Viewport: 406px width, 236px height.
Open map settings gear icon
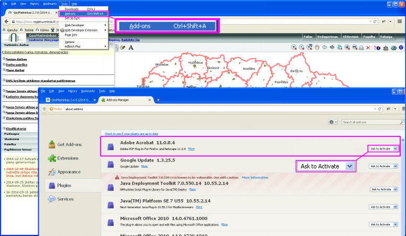click(393, 48)
